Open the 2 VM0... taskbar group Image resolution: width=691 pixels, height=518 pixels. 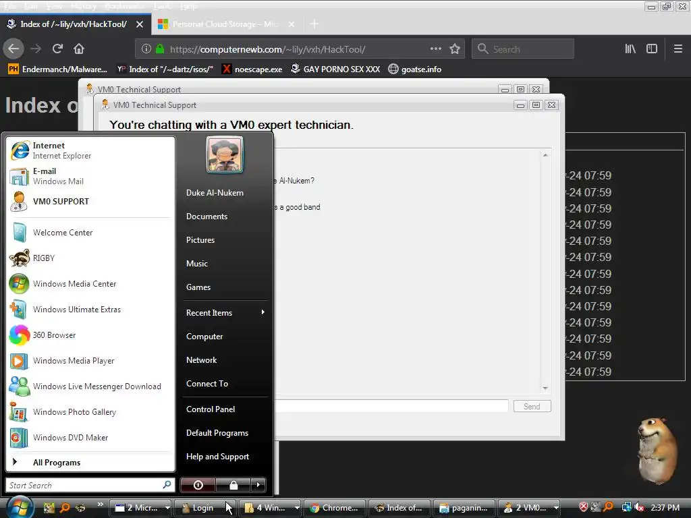point(529,508)
